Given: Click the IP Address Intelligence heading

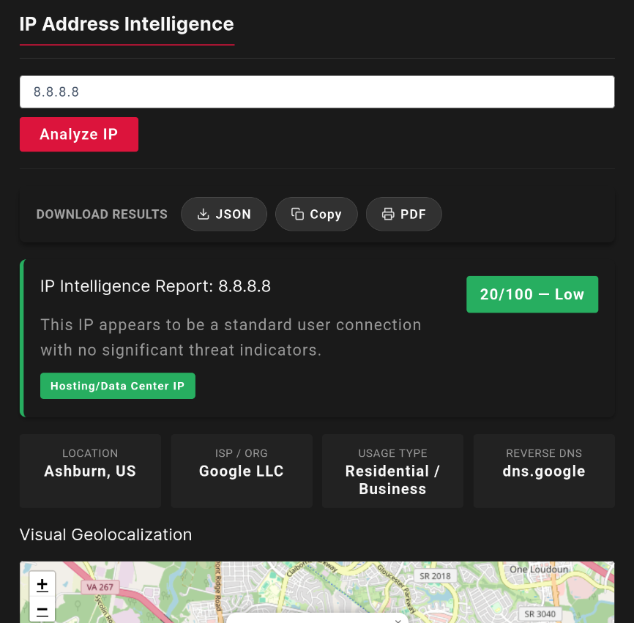Looking at the screenshot, I should [127, 24].
